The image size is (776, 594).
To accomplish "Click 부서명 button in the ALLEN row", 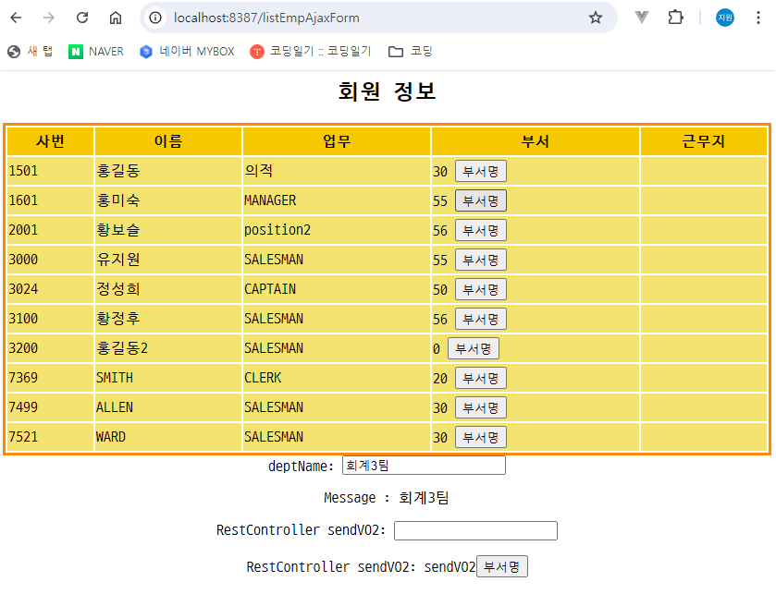I will (x=481, y=408).
